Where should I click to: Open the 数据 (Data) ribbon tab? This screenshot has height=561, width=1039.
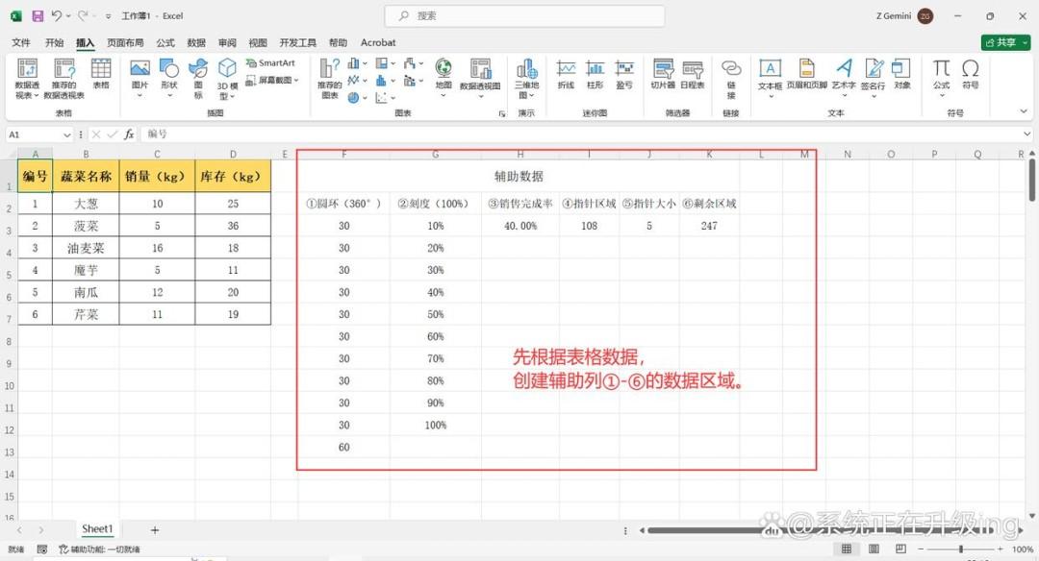(x=196, y=42)
